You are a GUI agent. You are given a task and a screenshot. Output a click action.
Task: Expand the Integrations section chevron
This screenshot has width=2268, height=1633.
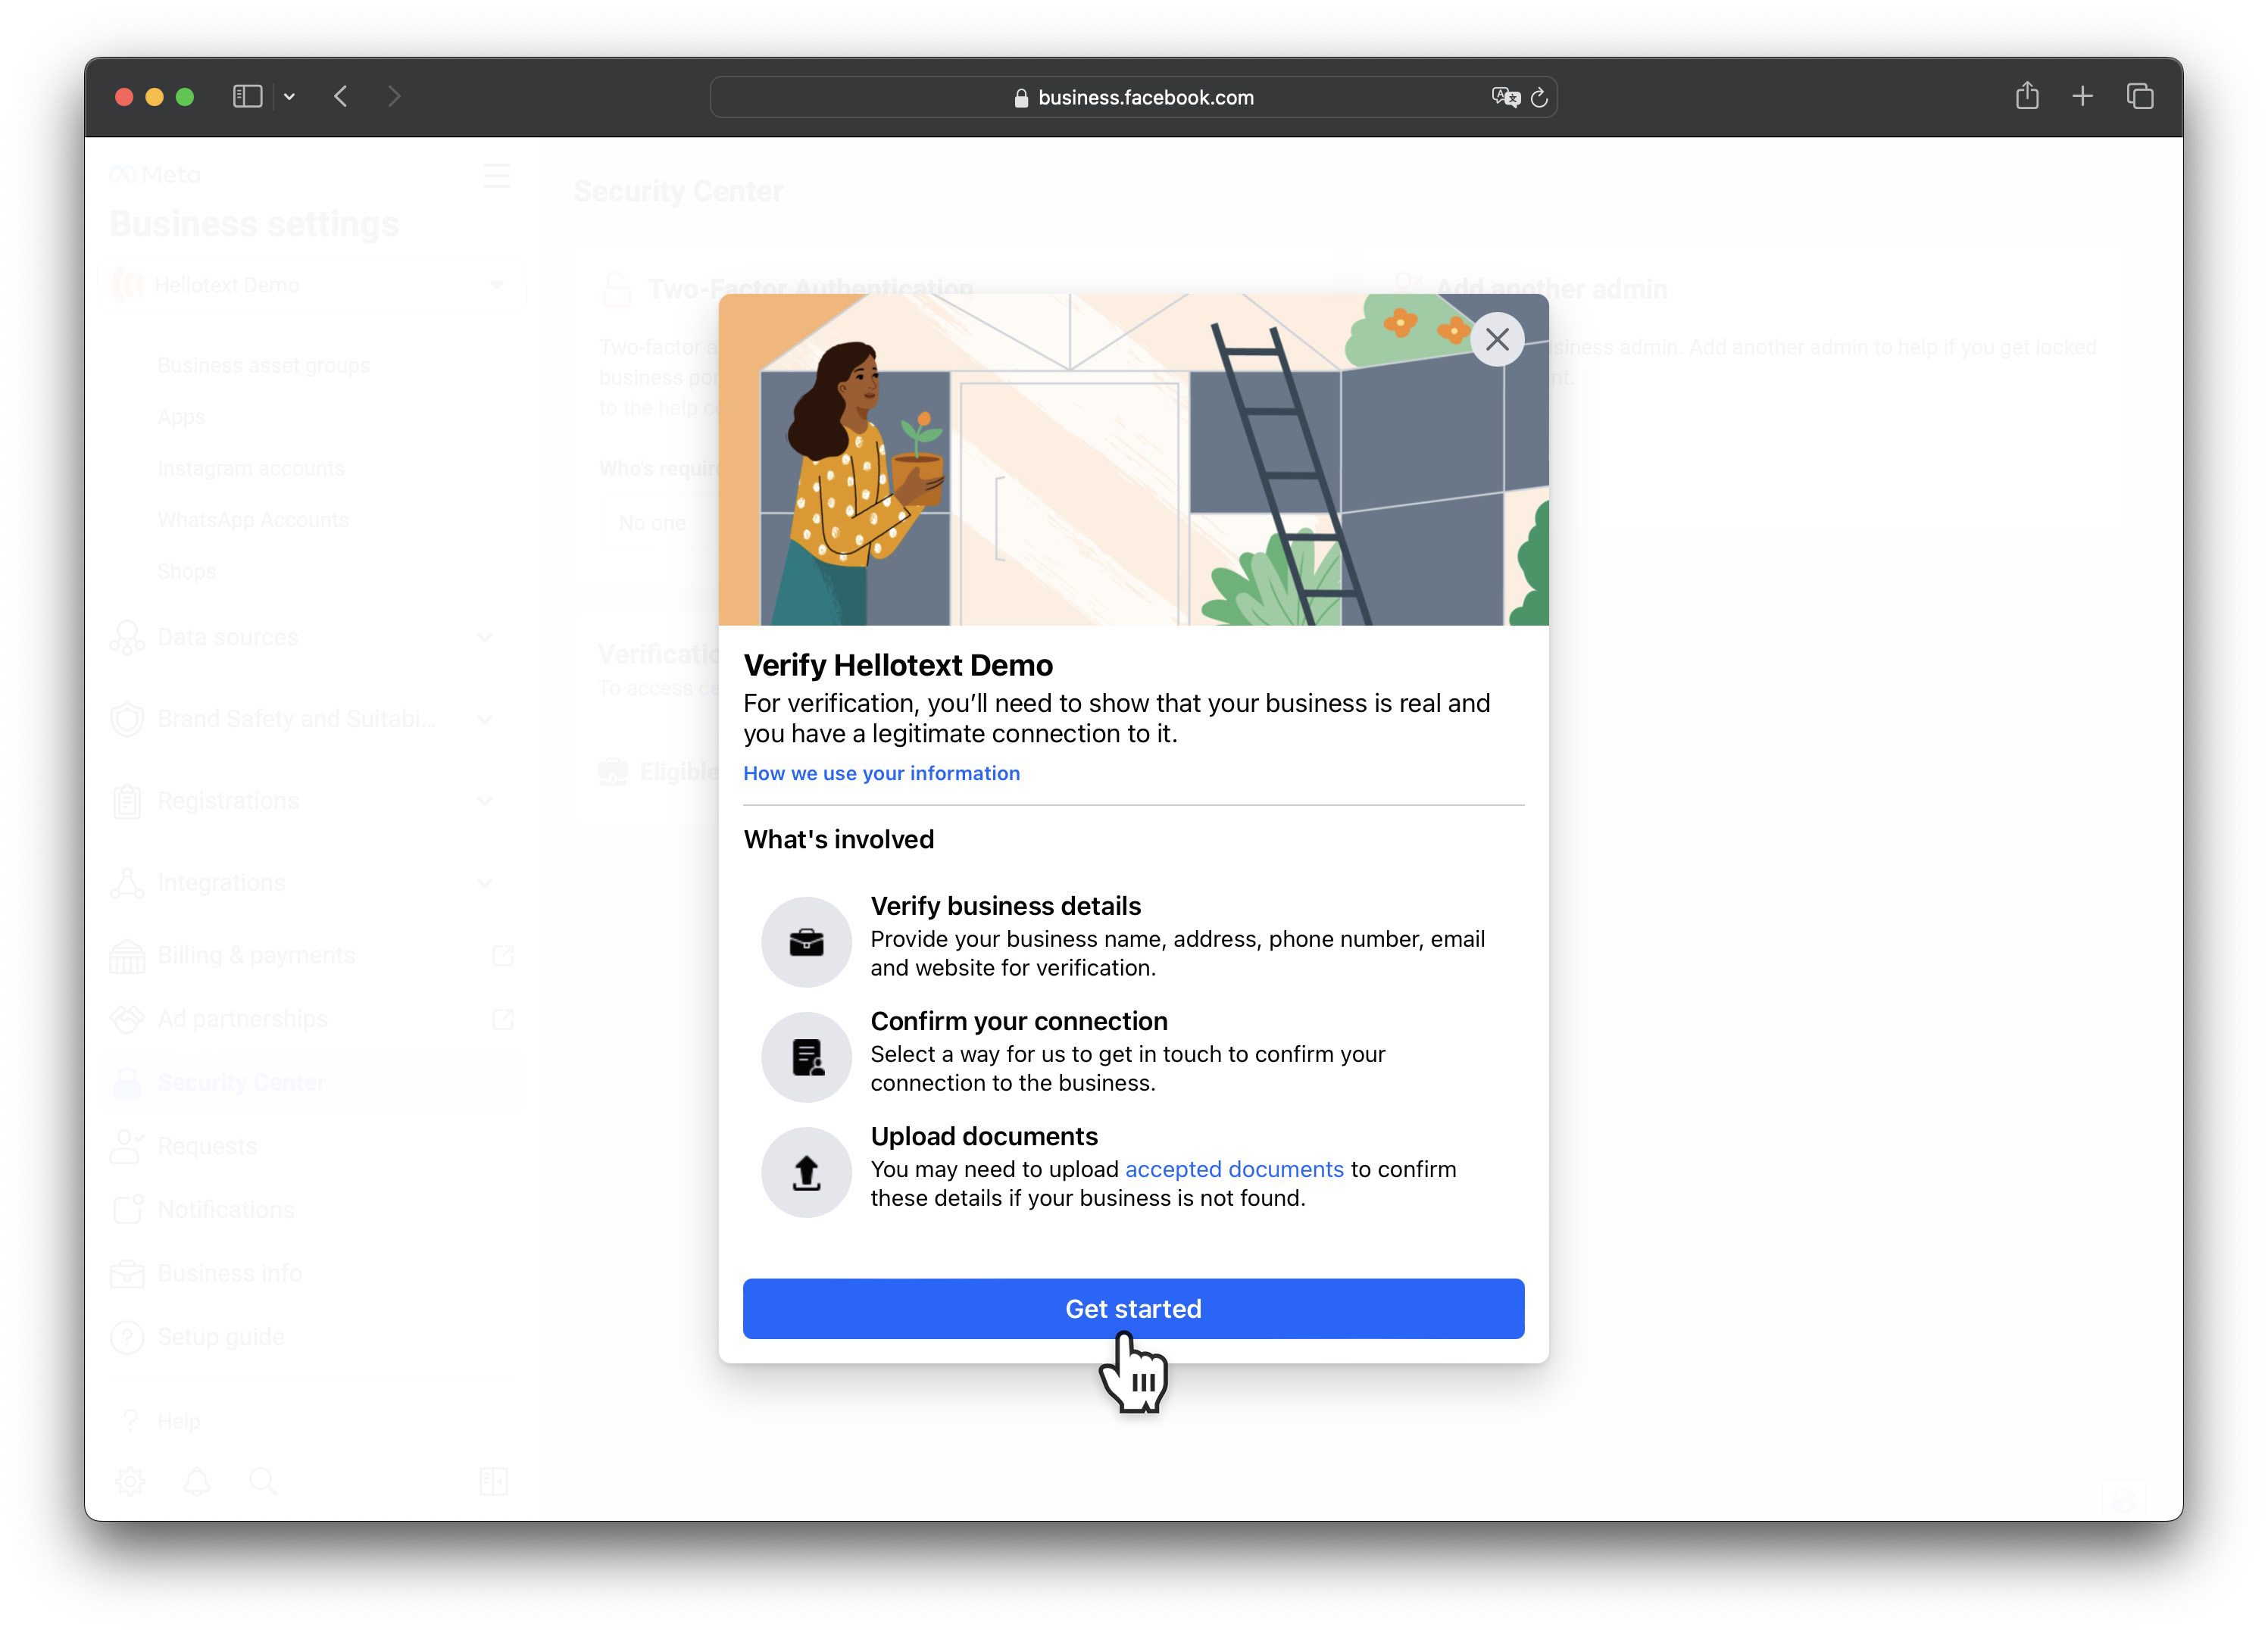coord(485,883)
